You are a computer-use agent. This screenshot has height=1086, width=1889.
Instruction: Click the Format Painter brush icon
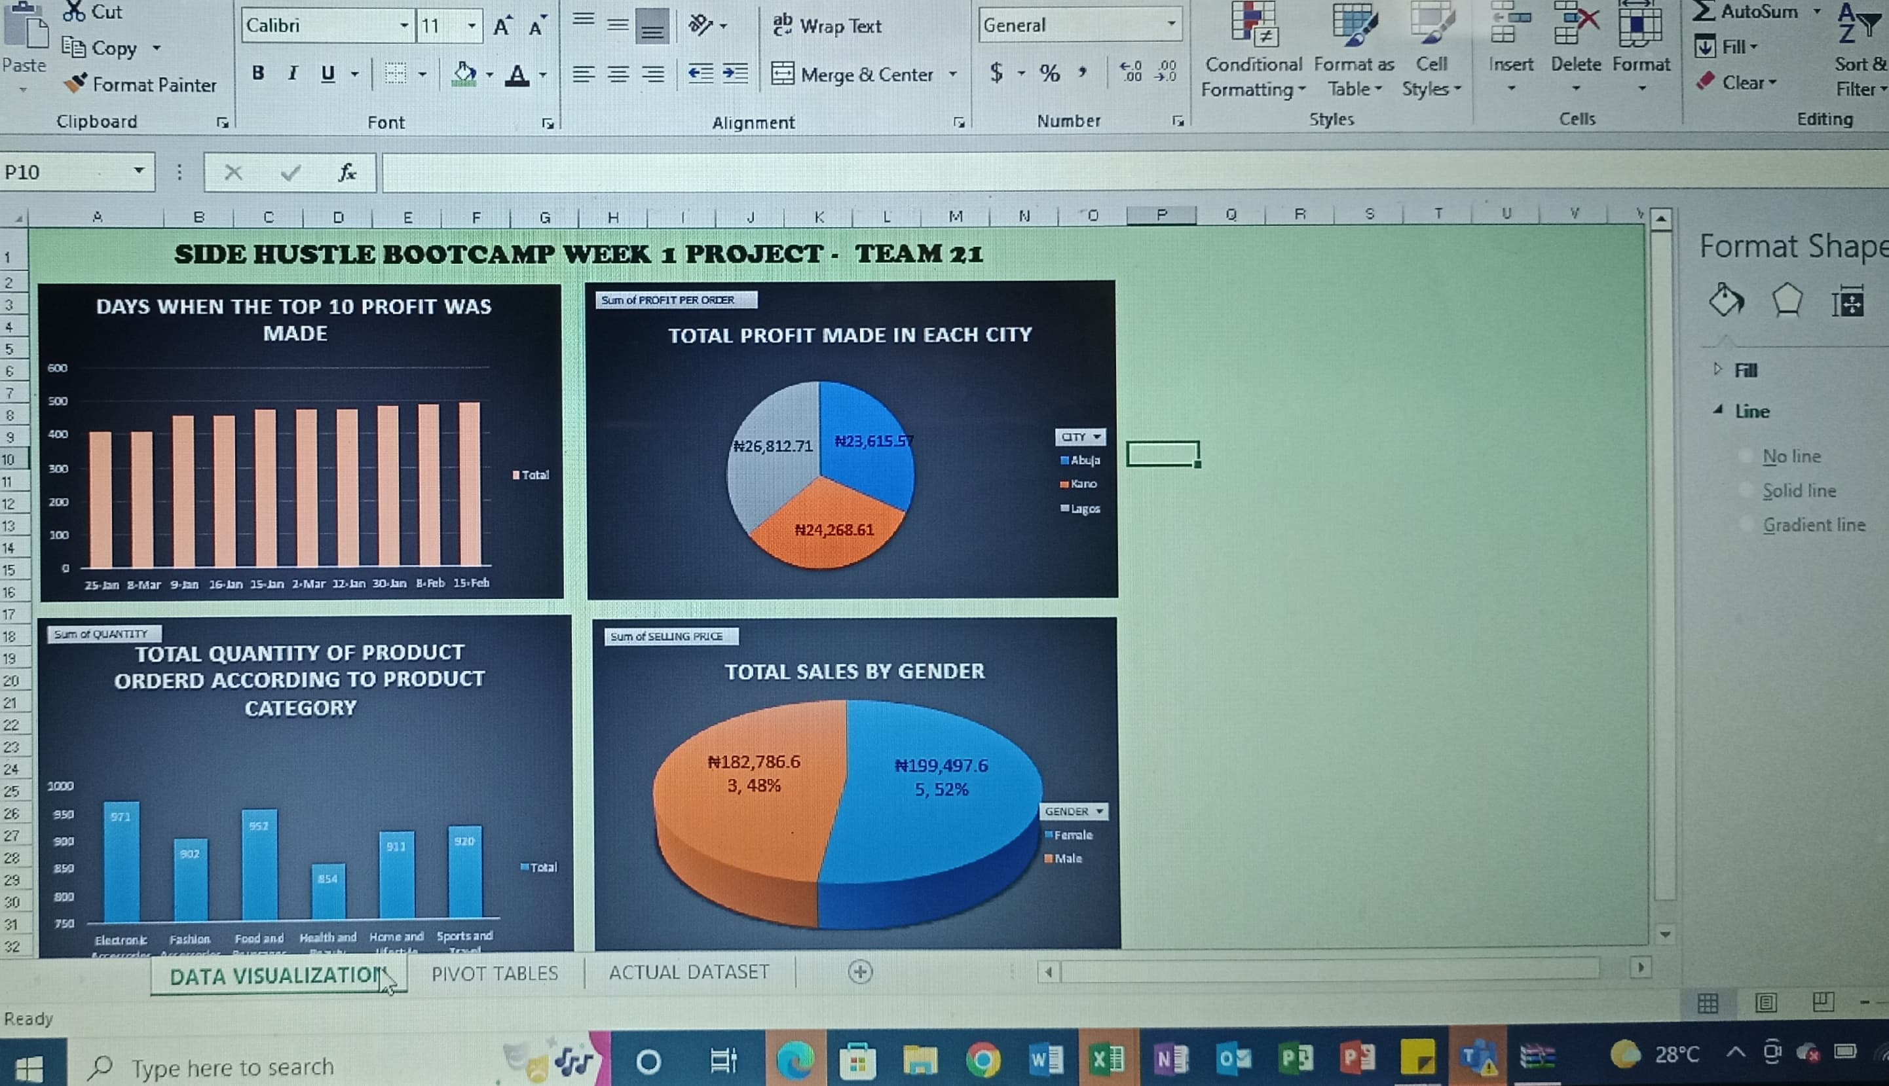[x=75, y=82]
